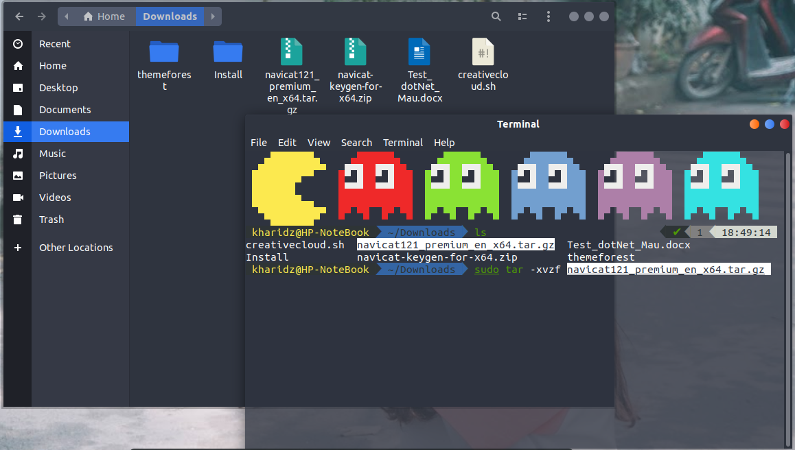Click the Downloads arrow sidebar icon
The width and height of the screenshot is (795, 450).
coord(18,132)
